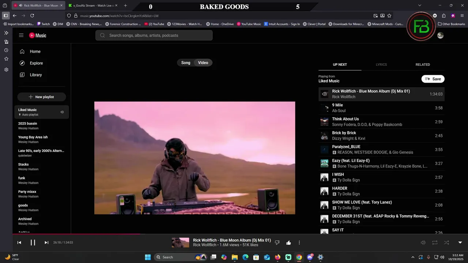468x263 pixels.
Task: Open a new browser tab
Action: point(125,5)
